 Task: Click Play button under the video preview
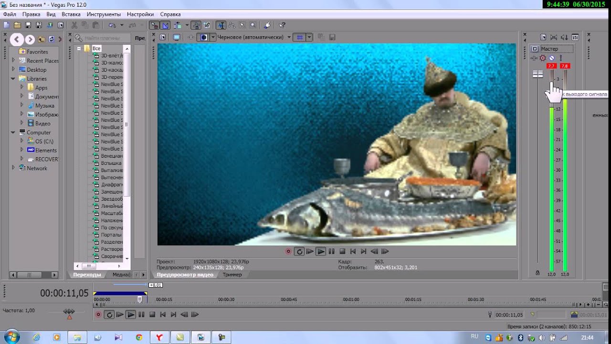coord(321,251)
